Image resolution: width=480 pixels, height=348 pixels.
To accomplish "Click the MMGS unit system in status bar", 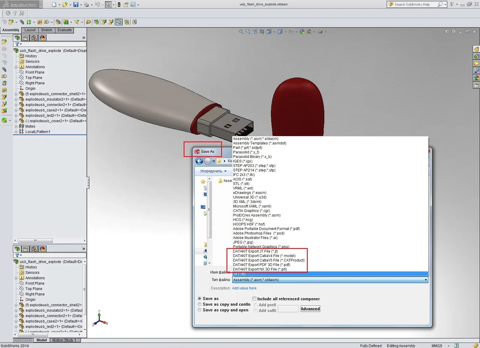I will (x=437, y=346).
